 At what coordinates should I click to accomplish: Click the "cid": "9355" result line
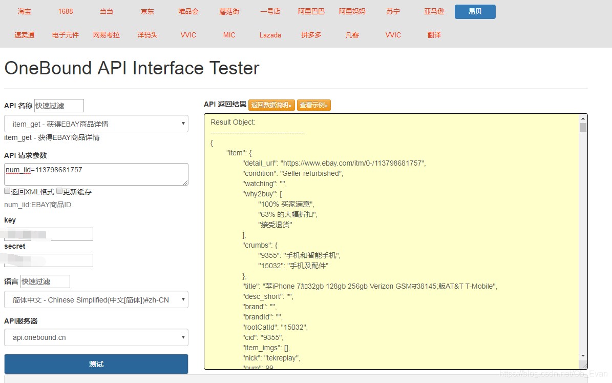tap(263, 338)
